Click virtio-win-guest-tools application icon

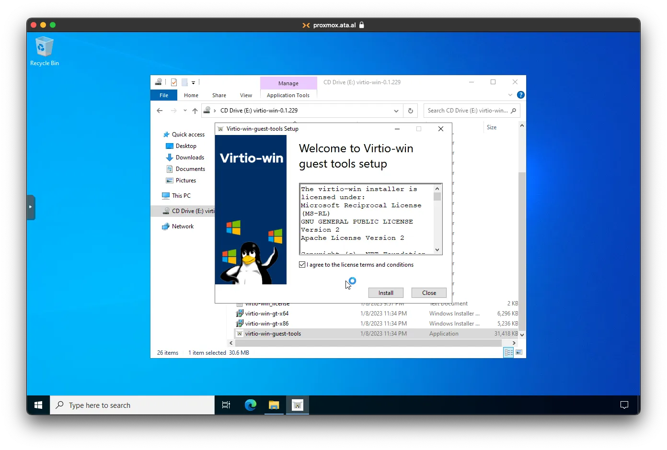(x=240, y=334)
